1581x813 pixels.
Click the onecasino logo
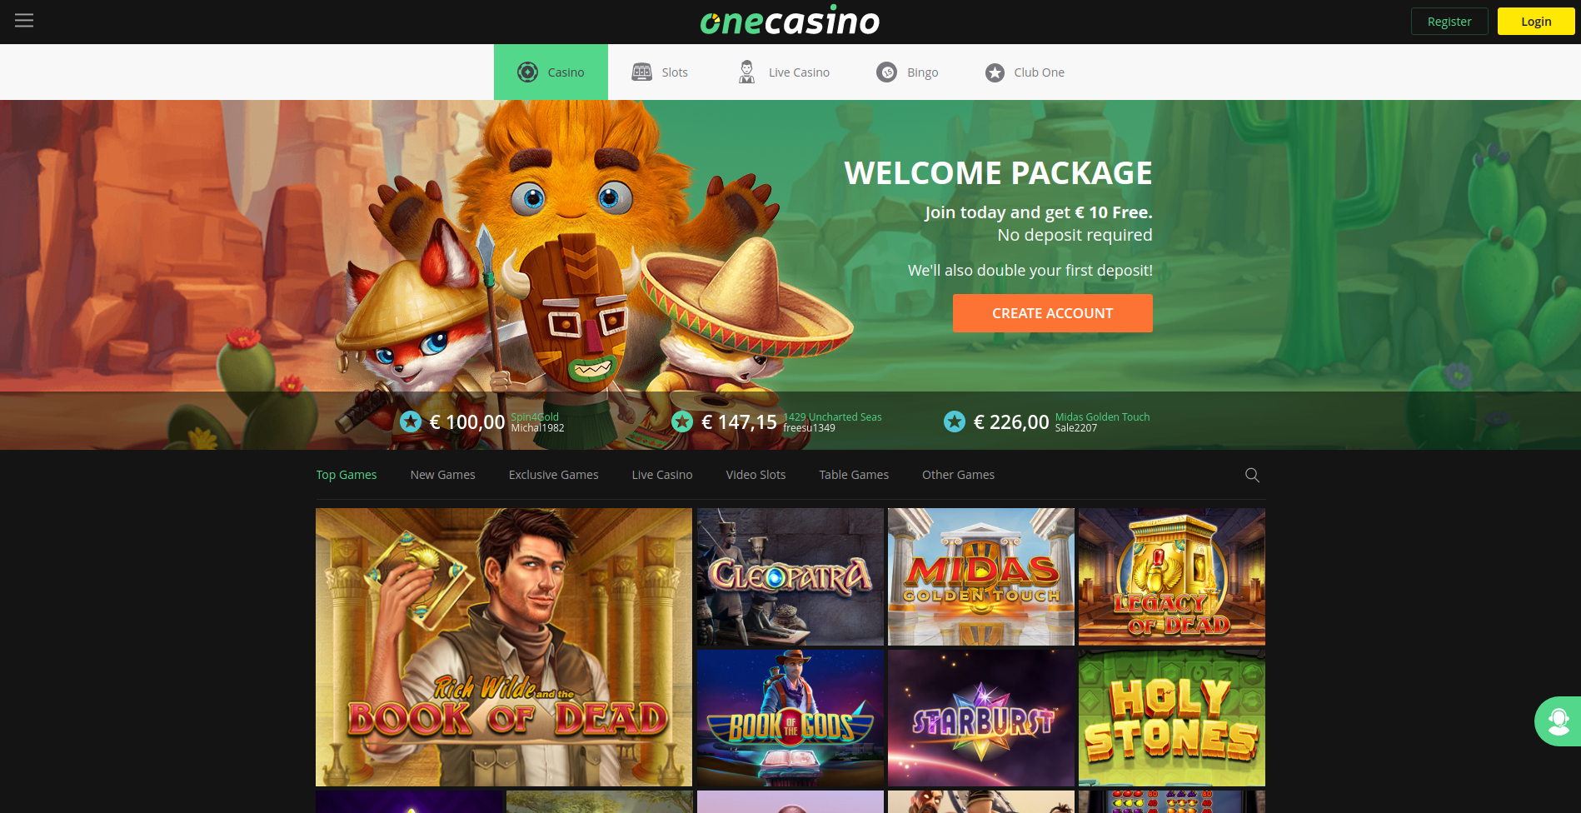(790, 21)
